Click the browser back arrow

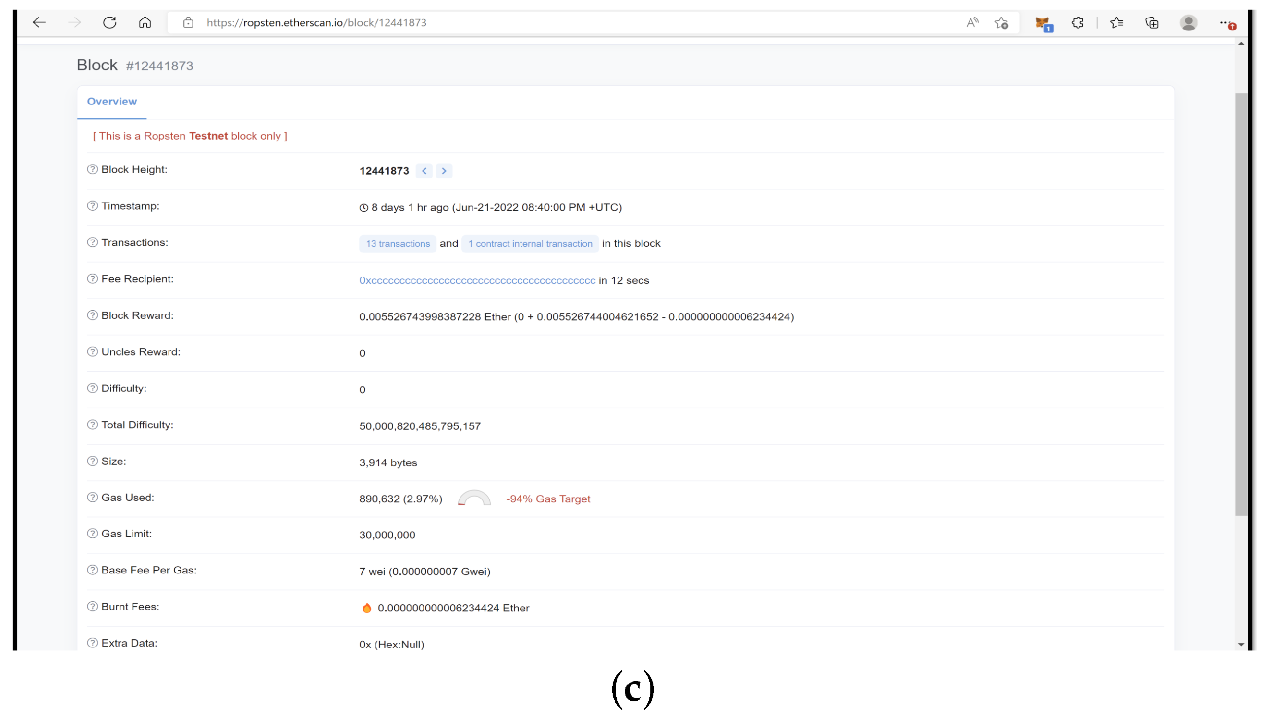point(39,22)
